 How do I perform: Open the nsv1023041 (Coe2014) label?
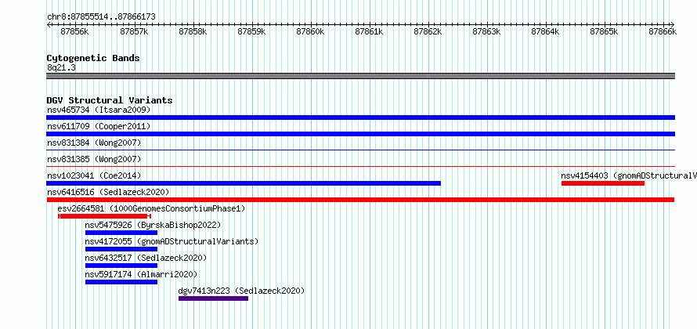(x=94, y=175)
